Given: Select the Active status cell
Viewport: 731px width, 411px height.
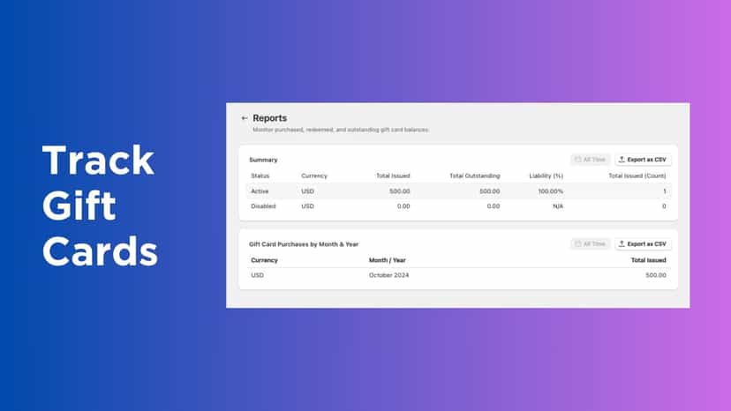Looking at the screenshot, I should [260, 191].
